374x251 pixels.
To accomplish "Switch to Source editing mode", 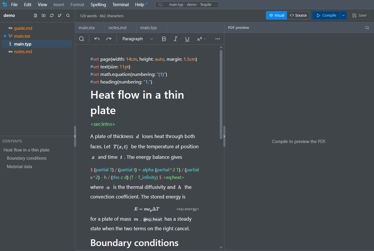I will 298,15.
